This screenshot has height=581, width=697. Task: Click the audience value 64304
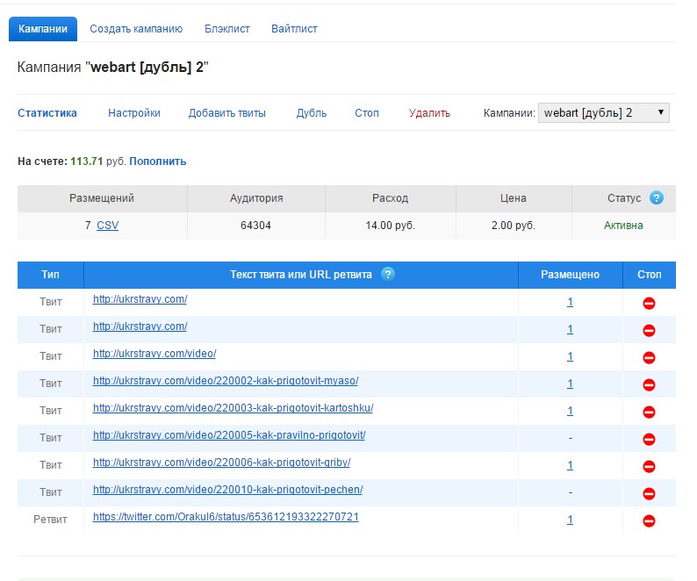point(255,226)
